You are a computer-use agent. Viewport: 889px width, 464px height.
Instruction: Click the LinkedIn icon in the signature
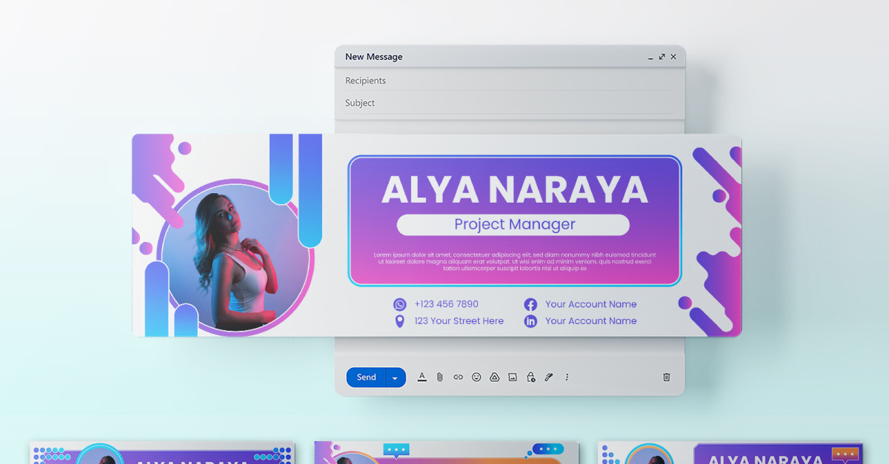pos(530,320)
